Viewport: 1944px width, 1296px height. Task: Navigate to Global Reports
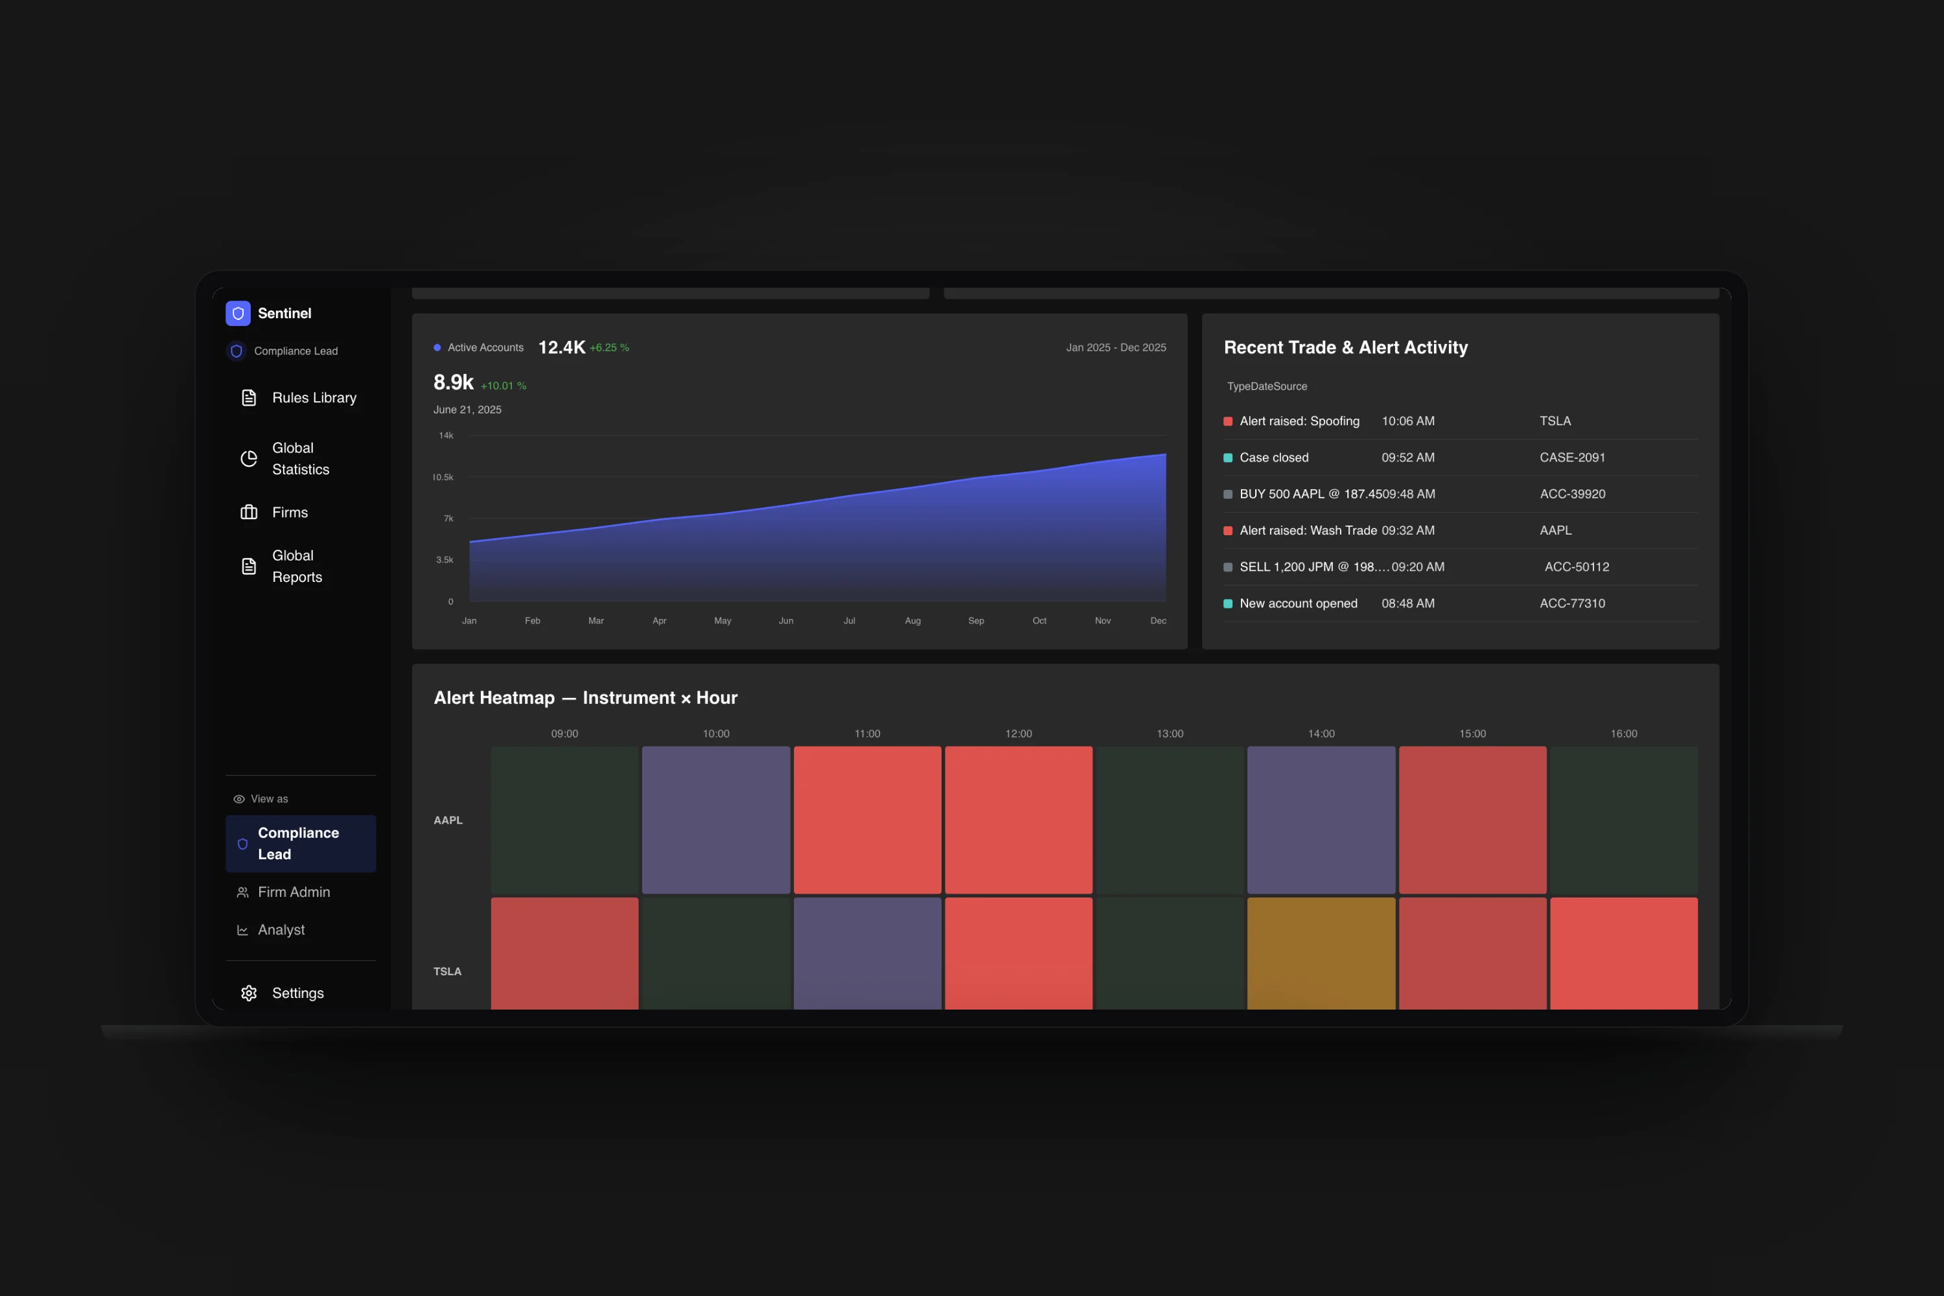click(x=301, y=566)
